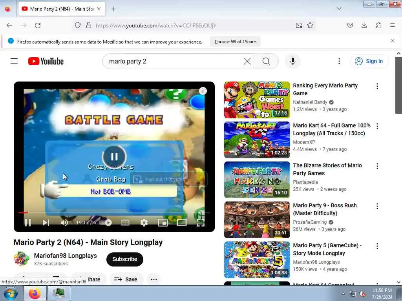Pop out this video picture-in-picture
The width and height of the screenshot is (402, 301).
[x=168, y=179]
